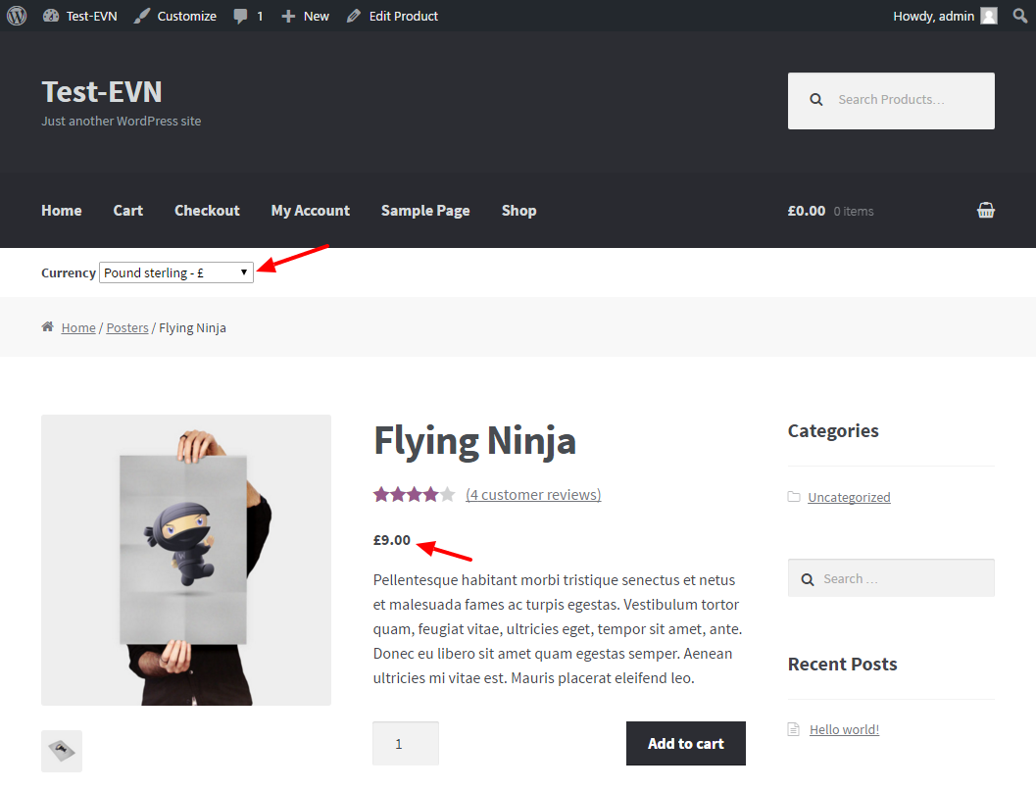Click the Test-EVN dashboard gauge icon
Viewport: 1036px width, 790px height.
tap(51, 16)
